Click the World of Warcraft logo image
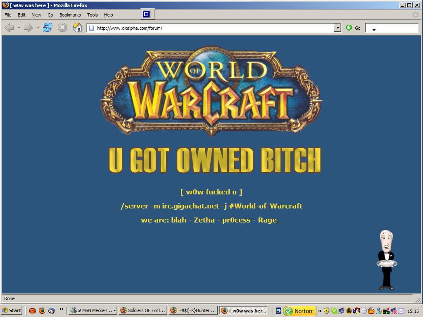 click(x=211, y=91)
